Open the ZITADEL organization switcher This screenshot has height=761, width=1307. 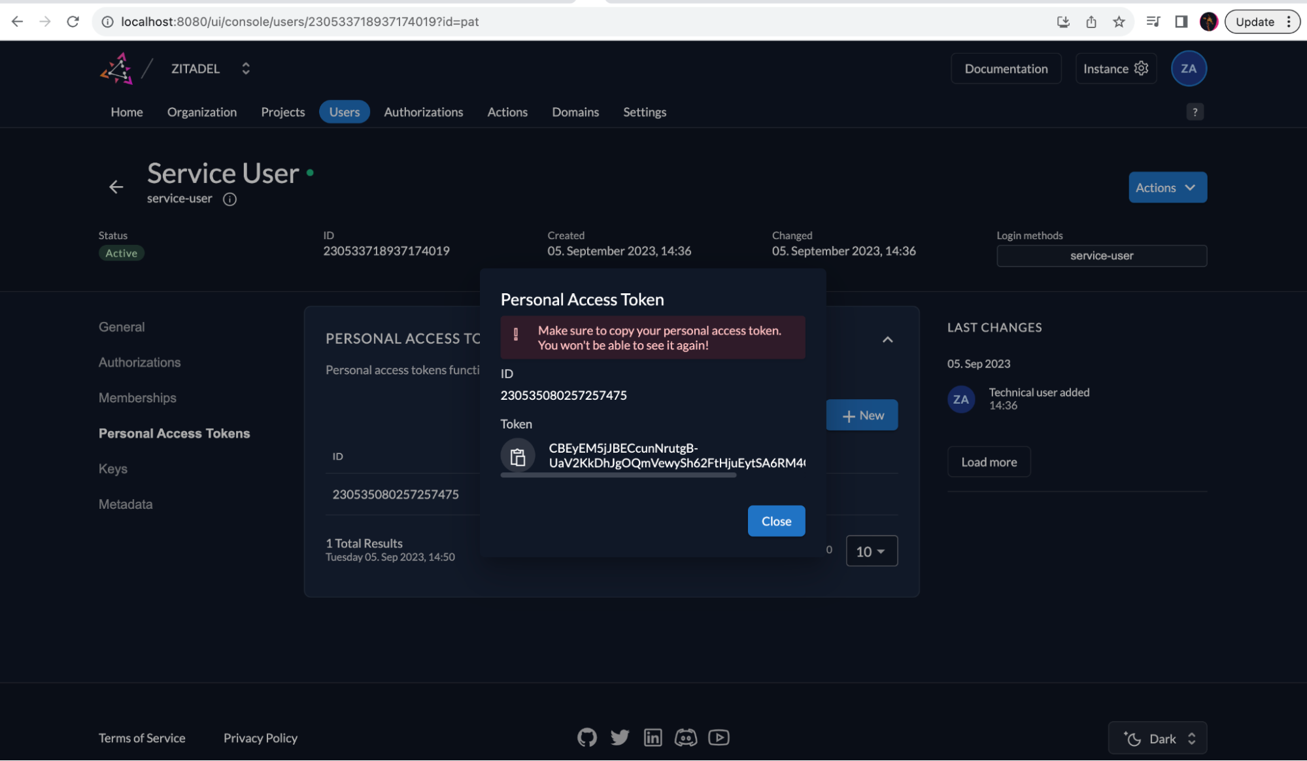point(246,69)
